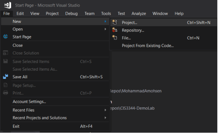Screen dimensions: 218x133
Task: Open the MohammadAmohsen repos link
Action: click(x=136, y=91)
